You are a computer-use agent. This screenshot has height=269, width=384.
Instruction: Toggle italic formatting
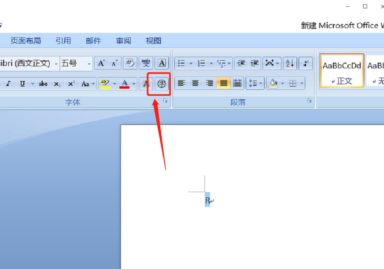coord(8,84)
